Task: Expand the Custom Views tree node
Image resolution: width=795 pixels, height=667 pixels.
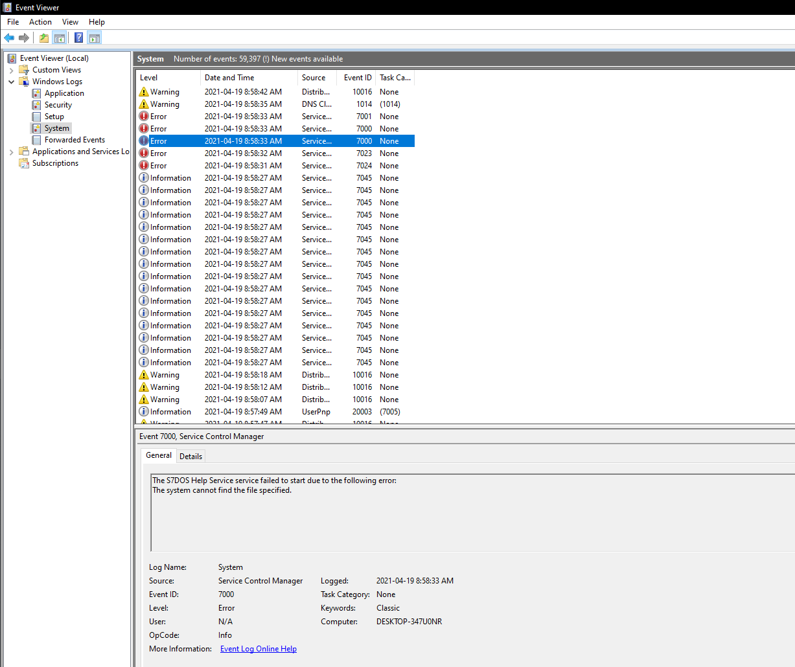Action: click(x=11, y=70)
